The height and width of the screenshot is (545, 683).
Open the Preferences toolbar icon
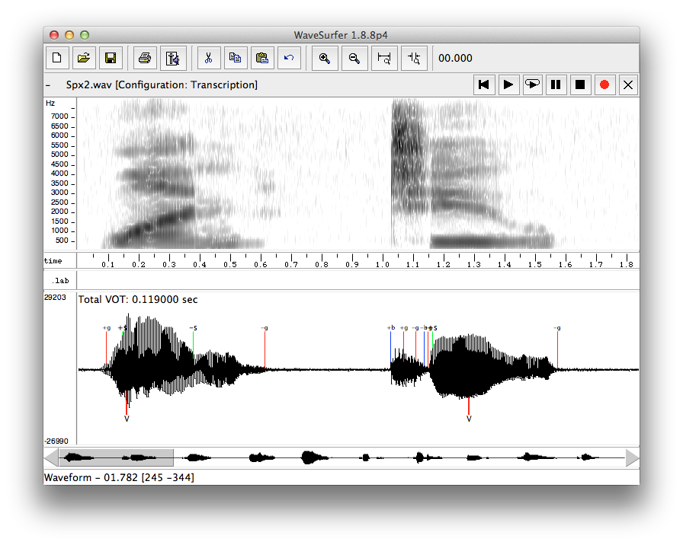click(x=173, y=58)
